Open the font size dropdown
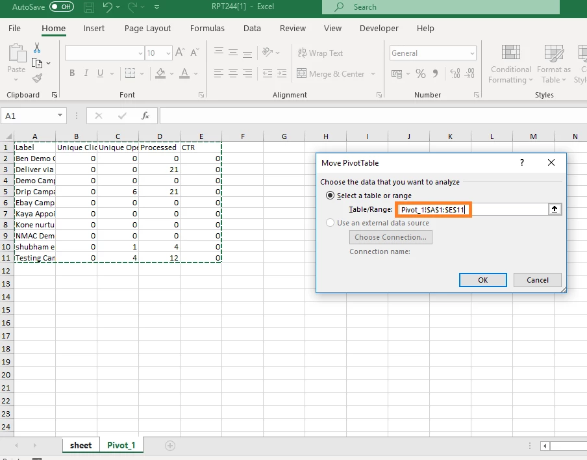 tap(168, 53)
